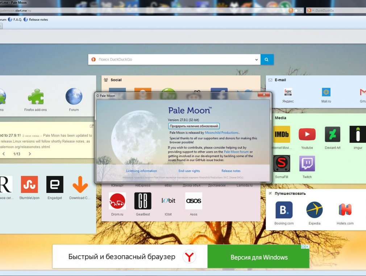Click the Путешествовать widget header

pos(290,194)
